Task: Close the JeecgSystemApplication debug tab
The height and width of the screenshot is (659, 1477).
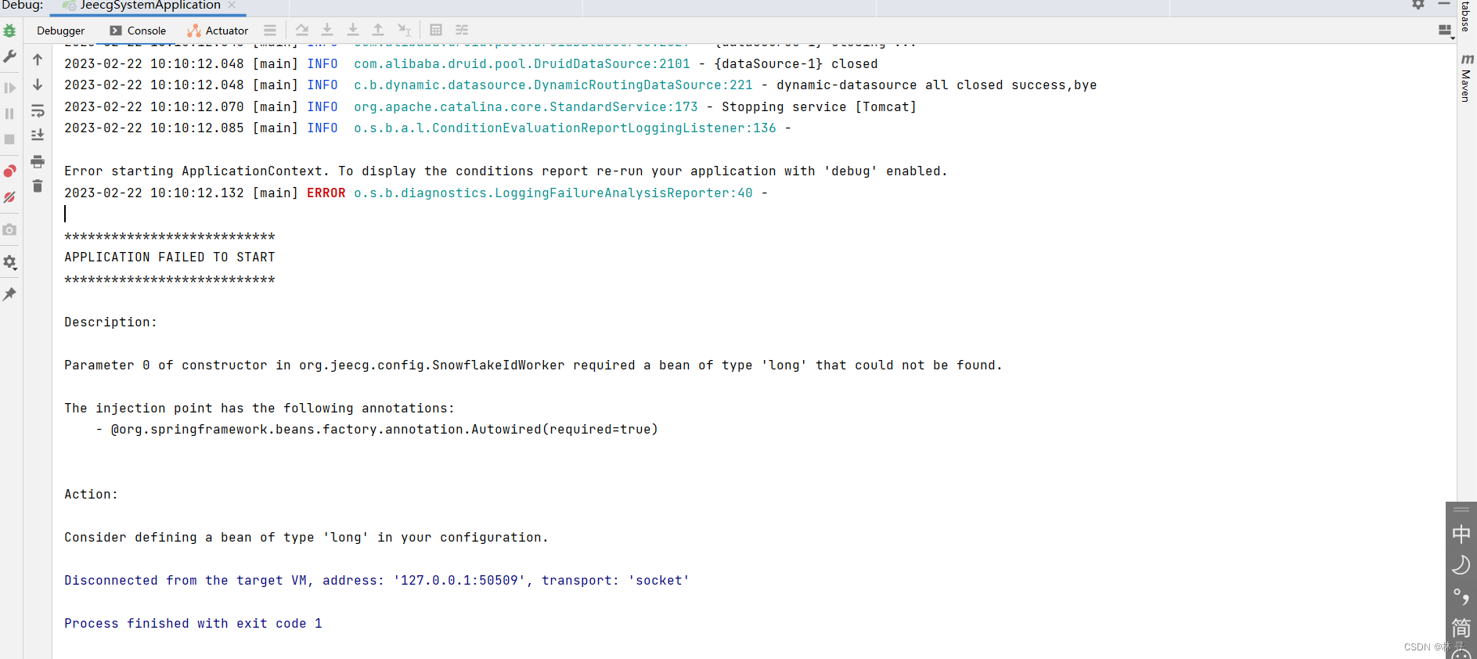Action: click(232, 5)
